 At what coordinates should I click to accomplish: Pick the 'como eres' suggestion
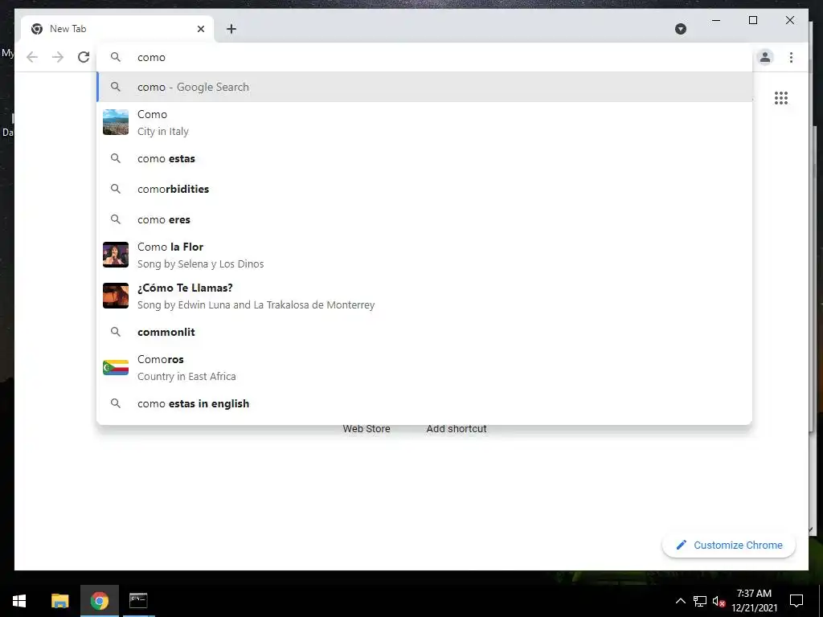[425, 219]
